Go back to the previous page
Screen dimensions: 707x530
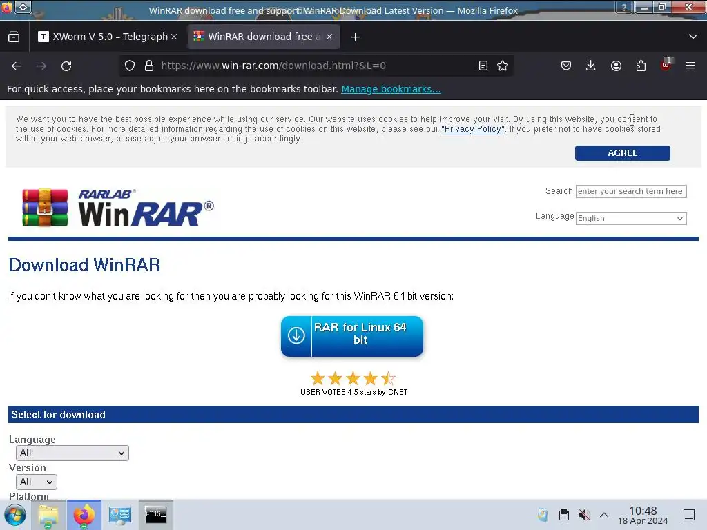point(17,66)
